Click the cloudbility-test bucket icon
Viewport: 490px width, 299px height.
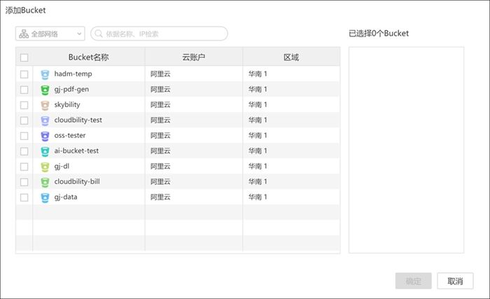pos(45,120)
